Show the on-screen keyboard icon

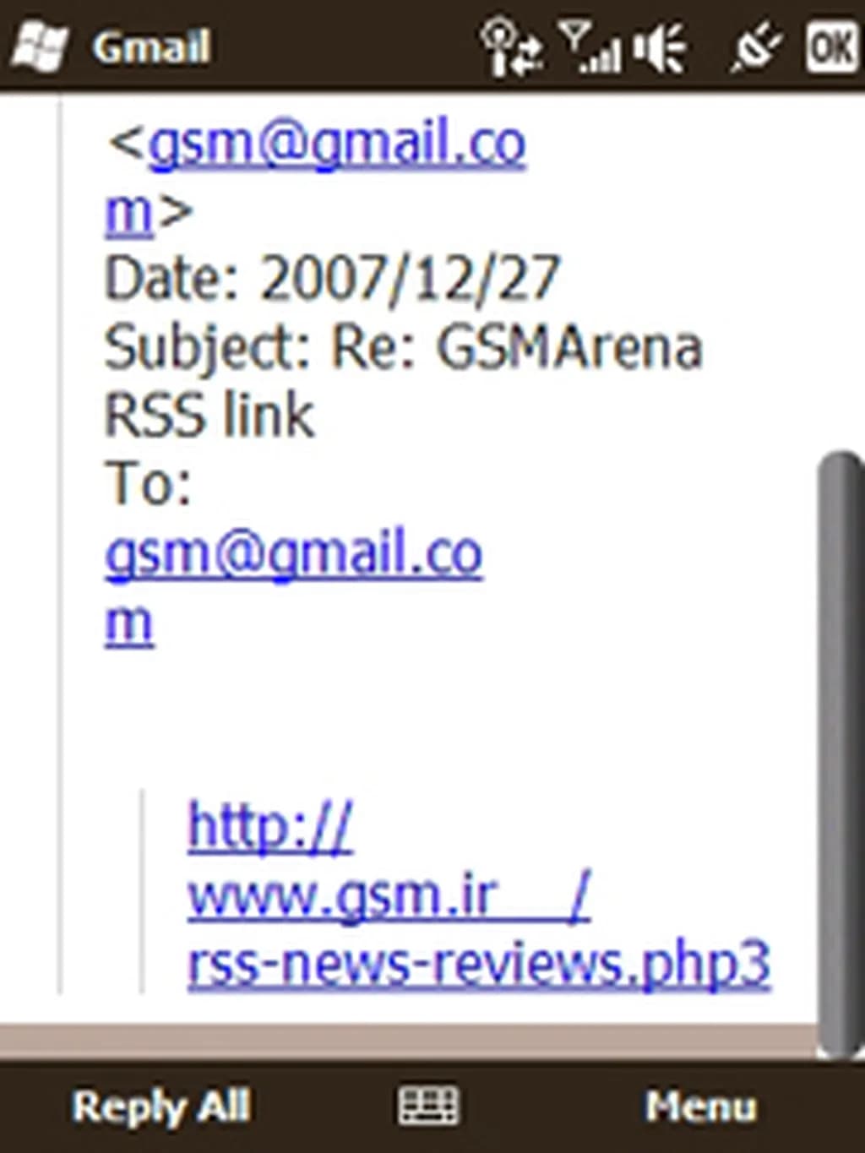coord(428,1105)
